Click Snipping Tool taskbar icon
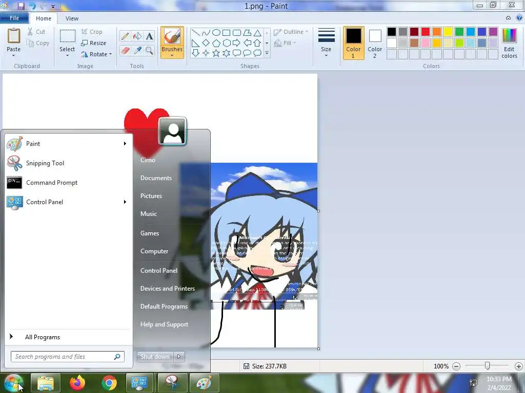 (x=172, y=383)
